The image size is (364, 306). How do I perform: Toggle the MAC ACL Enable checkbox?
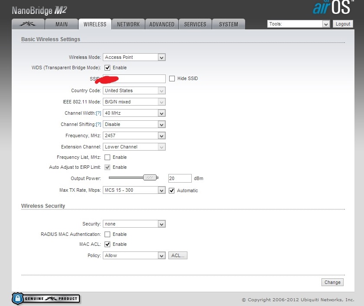(x=107, y=244)
